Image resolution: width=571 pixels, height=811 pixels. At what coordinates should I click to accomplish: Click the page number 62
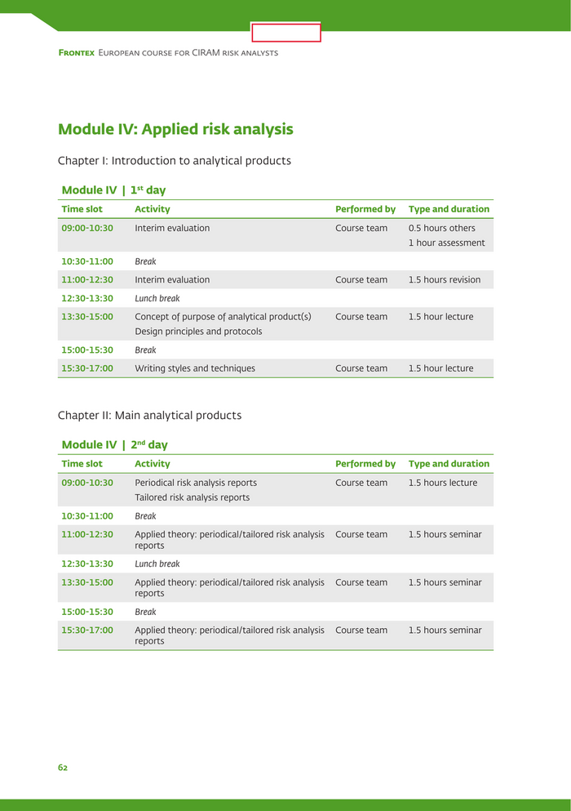tap(63, 768)
